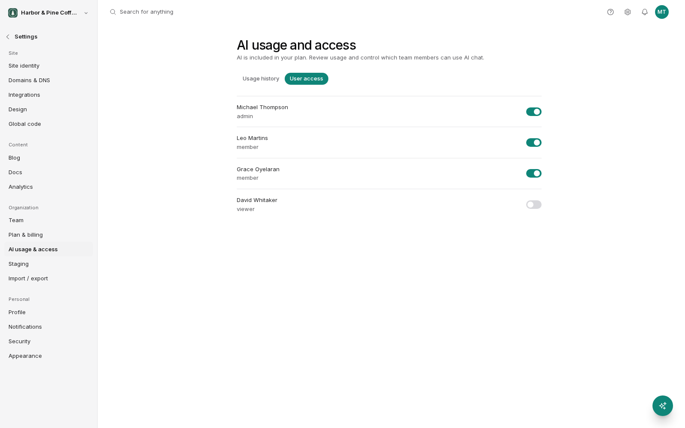Open Import / export settings
Screen dimensions: 685x428
48,279
